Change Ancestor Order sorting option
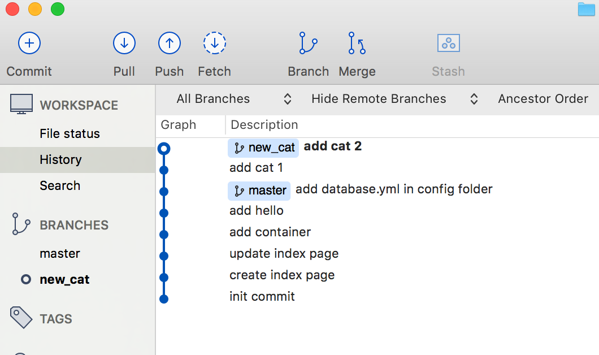 542,98
